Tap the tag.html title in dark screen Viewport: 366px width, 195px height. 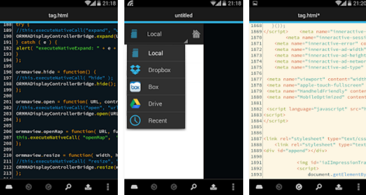(58, 15)
